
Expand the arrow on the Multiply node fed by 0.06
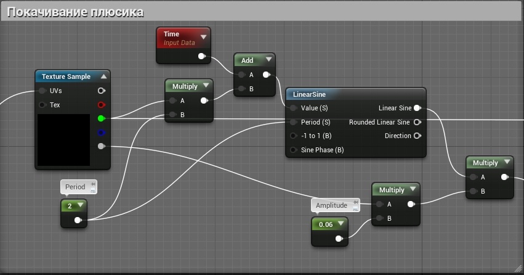coord(413,189)
